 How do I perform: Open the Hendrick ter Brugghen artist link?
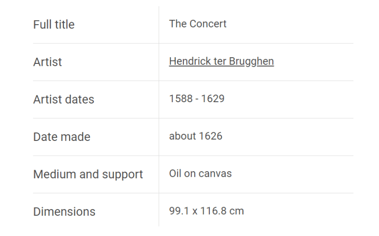tap(221, 61)
